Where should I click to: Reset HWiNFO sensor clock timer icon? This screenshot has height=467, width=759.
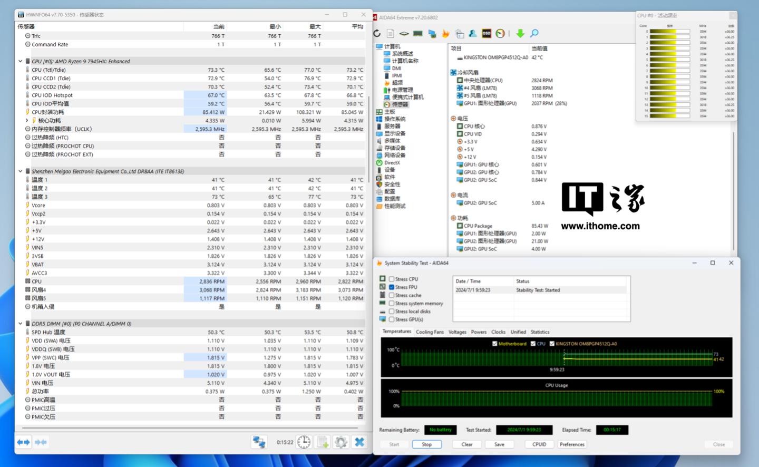click(x=304, y=442)
